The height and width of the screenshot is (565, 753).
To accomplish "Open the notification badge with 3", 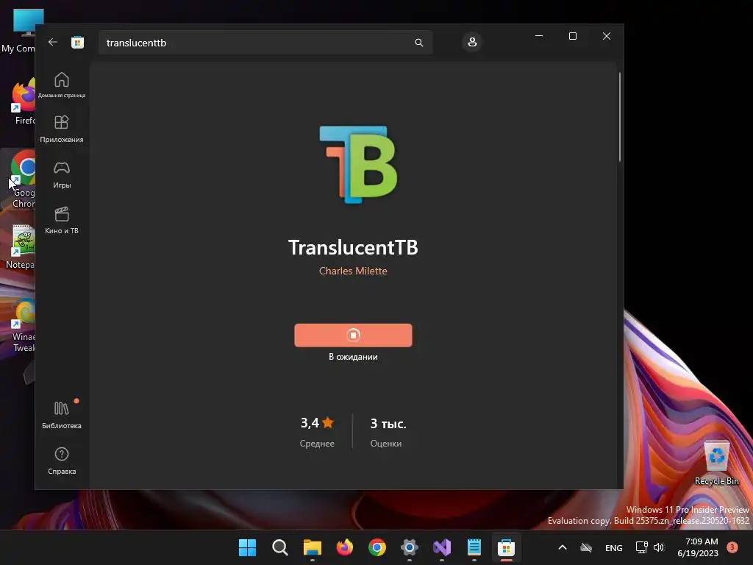I will (732, 547).
